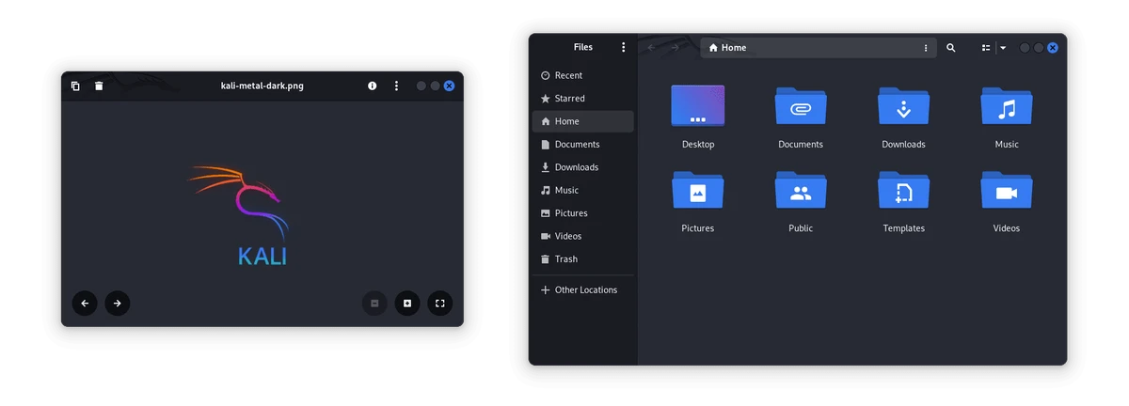Open the Music folder icon

coord(1006,107)
